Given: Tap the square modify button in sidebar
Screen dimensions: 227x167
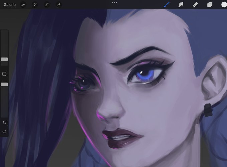Looking at the screenshot, I should (4, 74).
